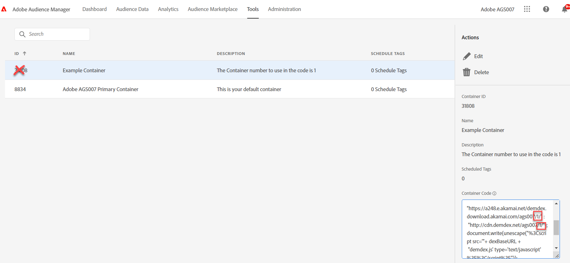Open the Audience Marketplace menu
The height and width of the screenshot is (263, 570).
point(212,9)
